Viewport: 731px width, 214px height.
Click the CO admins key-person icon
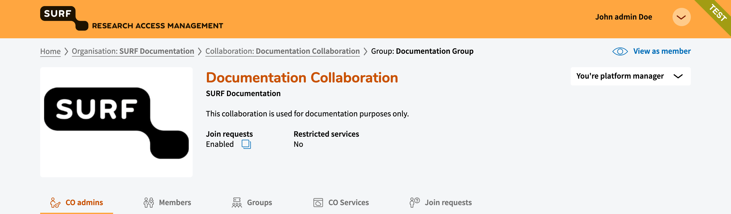click(55, 203)
